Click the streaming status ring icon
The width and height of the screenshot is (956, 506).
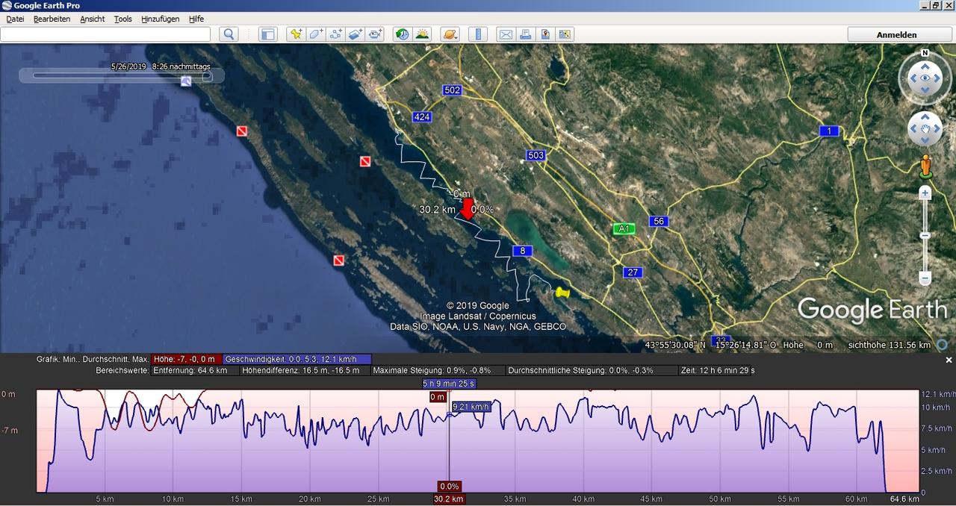point(943,345)
